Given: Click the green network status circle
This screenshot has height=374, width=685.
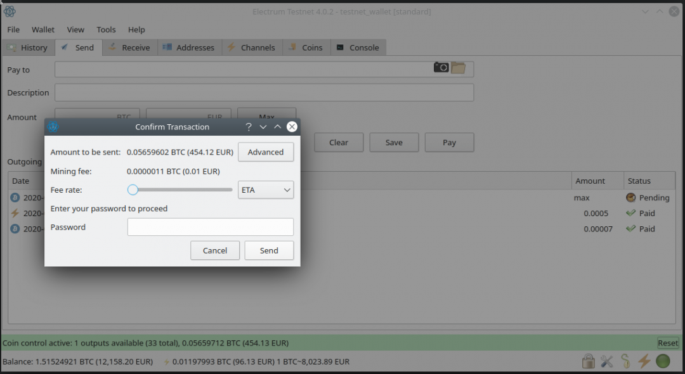Looking at the screenshot, I should [x=663, y=361].
